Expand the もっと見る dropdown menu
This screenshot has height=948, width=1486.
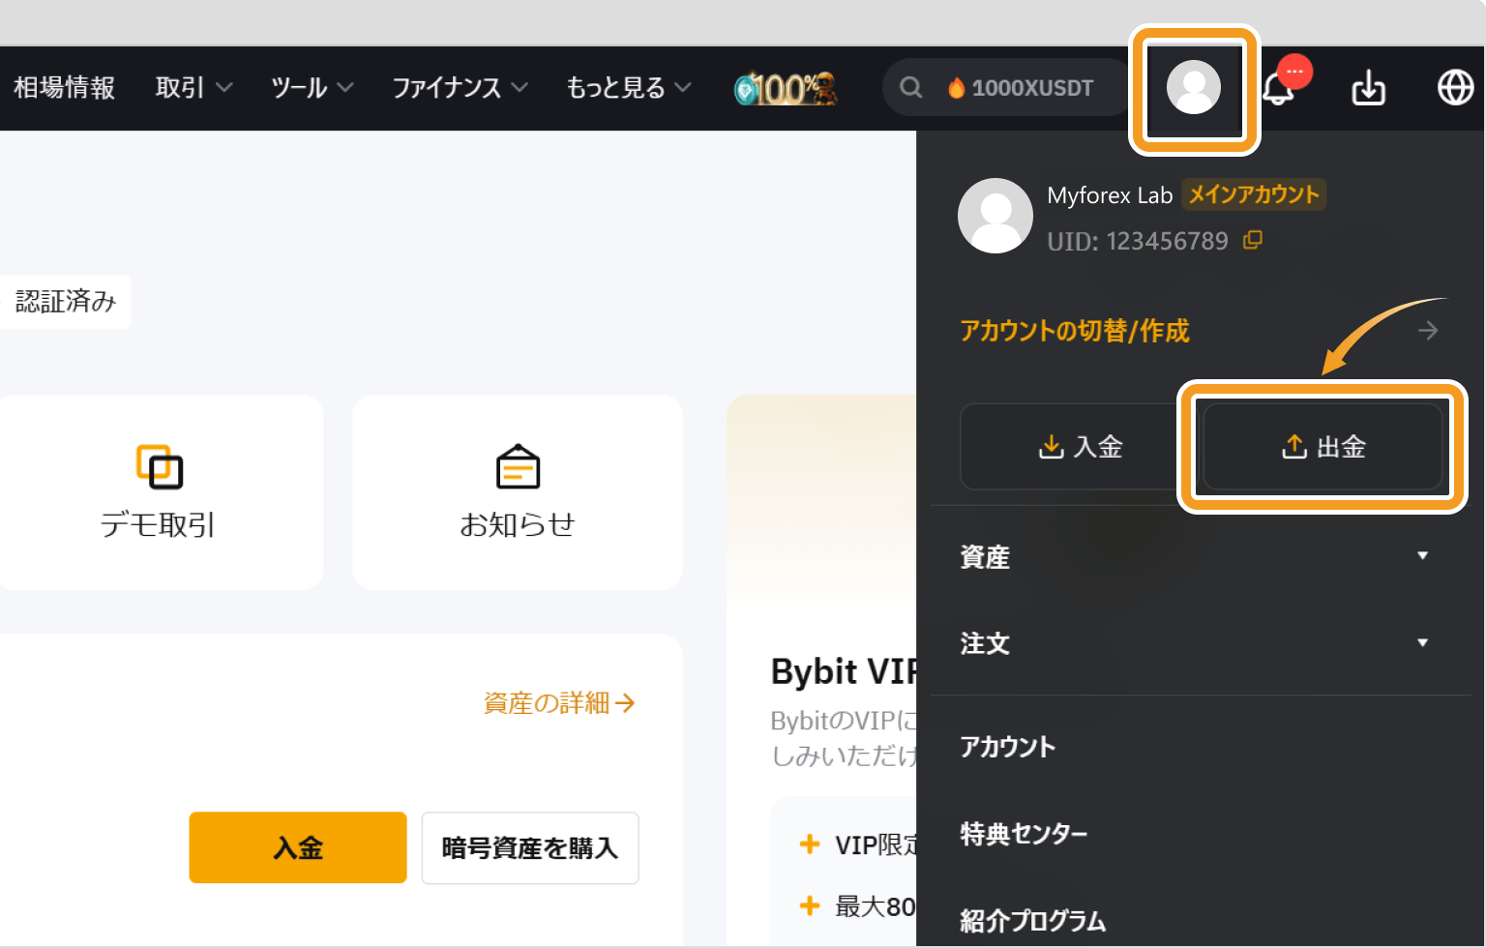[x=629, y=88]
